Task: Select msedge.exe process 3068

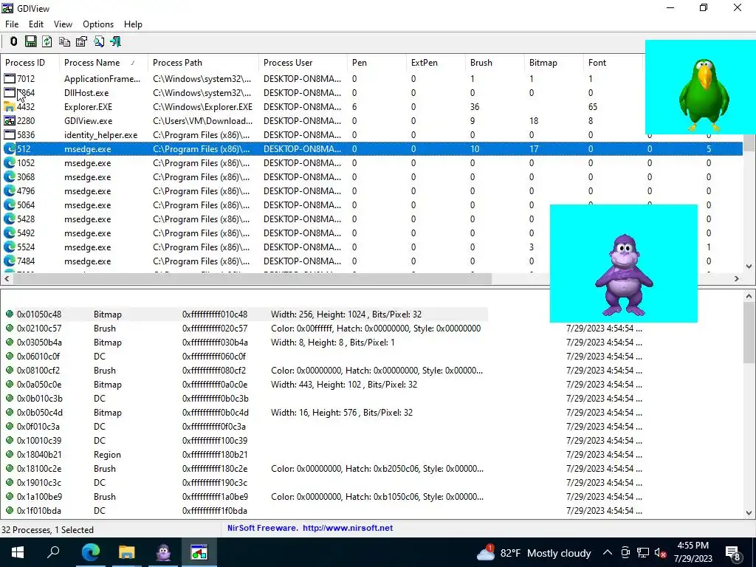Action: coord(371,177)
